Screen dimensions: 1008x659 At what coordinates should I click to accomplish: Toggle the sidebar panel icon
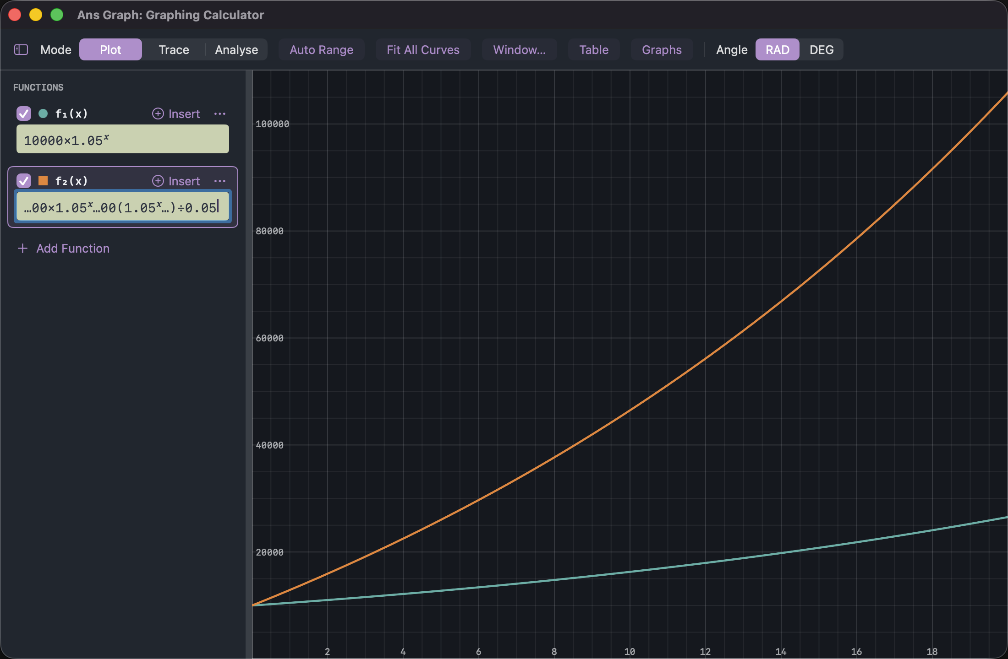coord(21,49)
